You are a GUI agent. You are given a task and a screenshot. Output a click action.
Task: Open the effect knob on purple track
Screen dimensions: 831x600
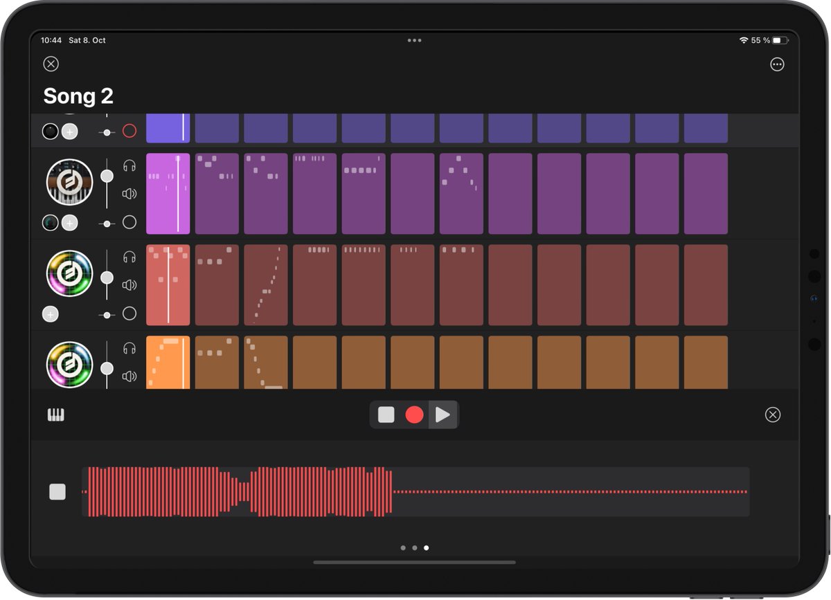click(50, 223)
